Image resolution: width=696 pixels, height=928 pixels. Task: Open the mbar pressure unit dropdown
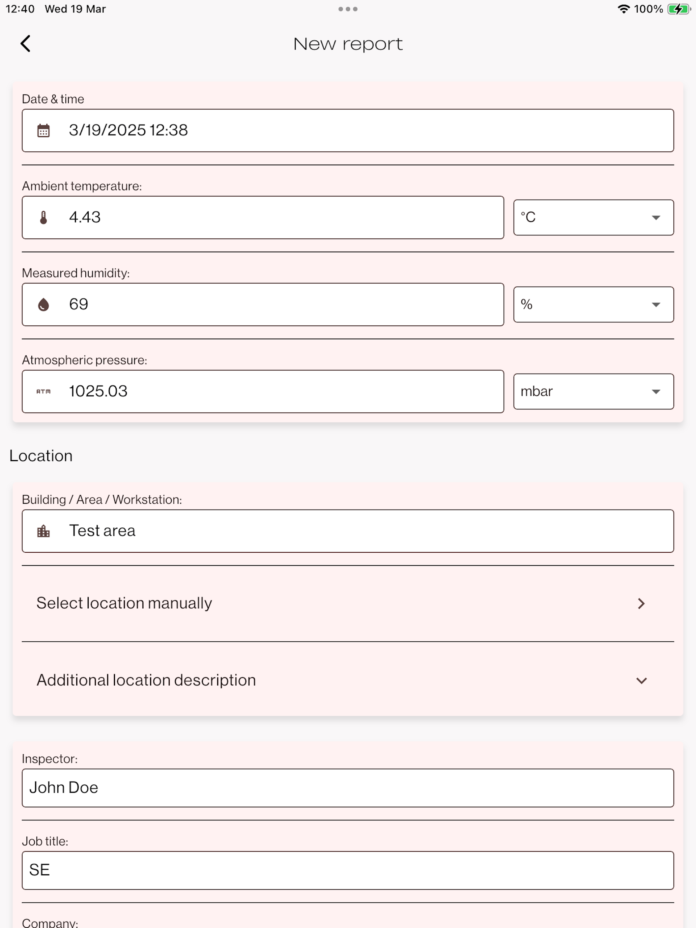tap(593, 391)
